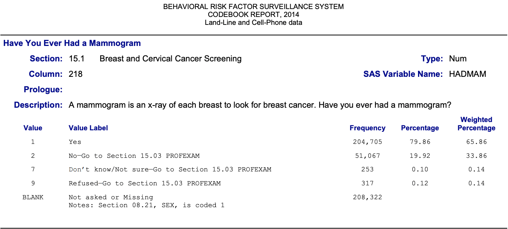This screenshot has width=508, height=229.
Task: Click the "Have You Ever Had a Mammogram" heading
Action: click(x=72, y=43)
